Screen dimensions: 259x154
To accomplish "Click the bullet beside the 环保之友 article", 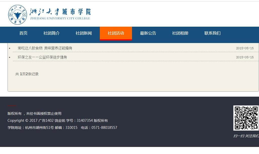I will (10, 57).
